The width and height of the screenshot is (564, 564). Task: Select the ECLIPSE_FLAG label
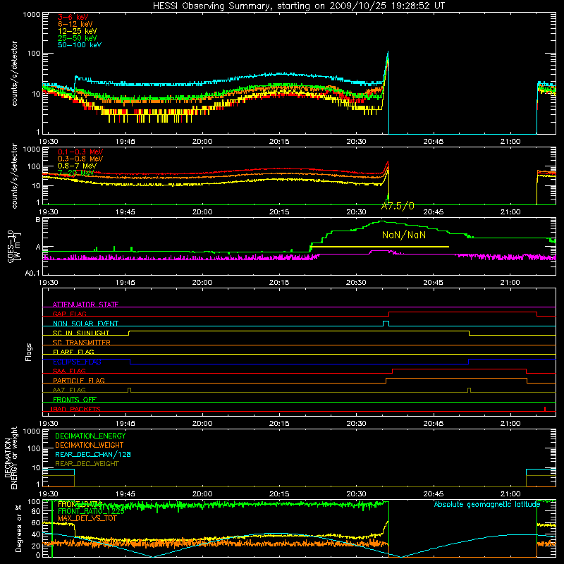point(77,362)
